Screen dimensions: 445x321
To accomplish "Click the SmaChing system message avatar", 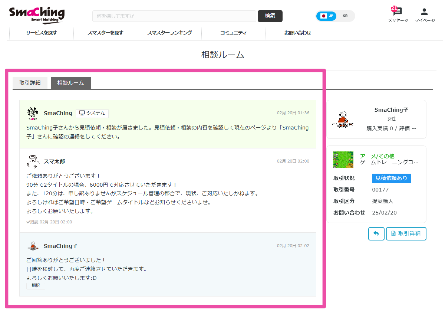I will tap(32, 113).
